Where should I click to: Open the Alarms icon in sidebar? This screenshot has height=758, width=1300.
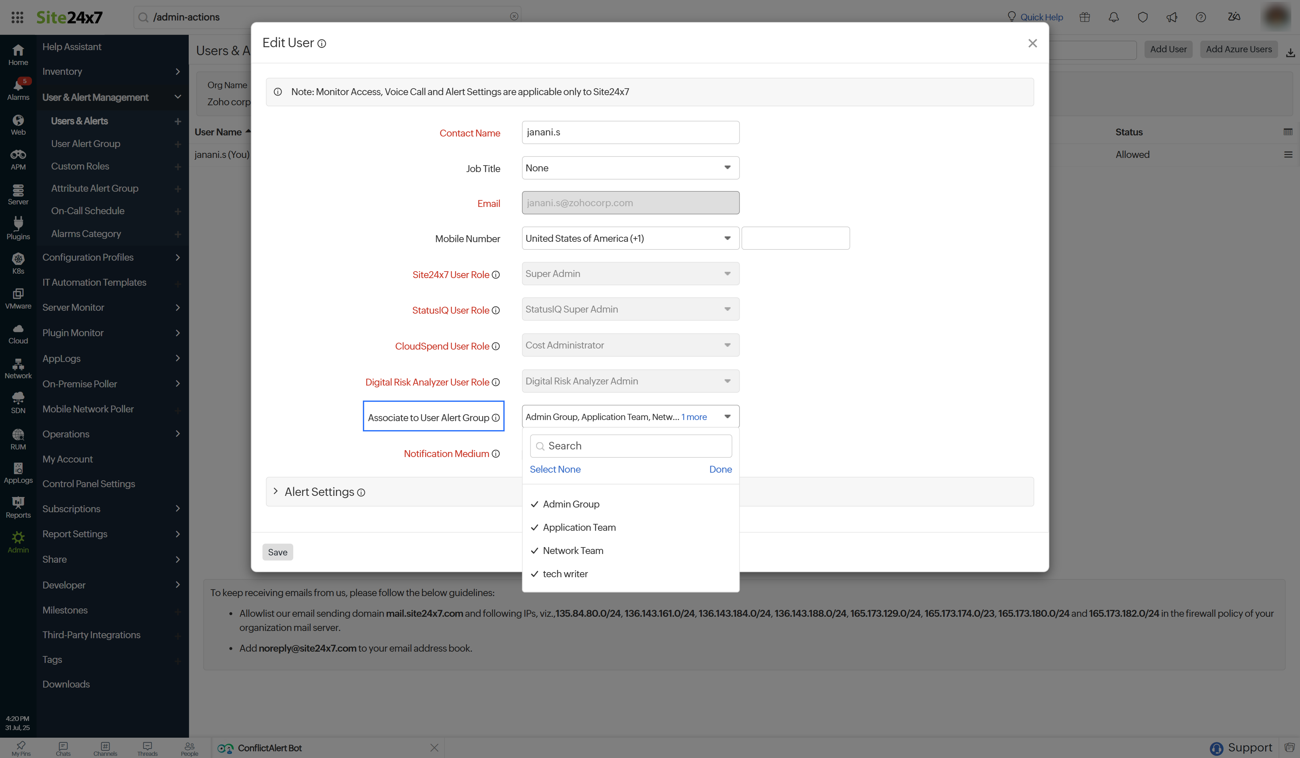[x=18, y=88]
